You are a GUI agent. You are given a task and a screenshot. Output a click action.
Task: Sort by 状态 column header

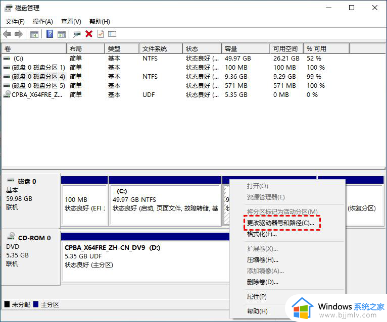[x=202, y=48]
